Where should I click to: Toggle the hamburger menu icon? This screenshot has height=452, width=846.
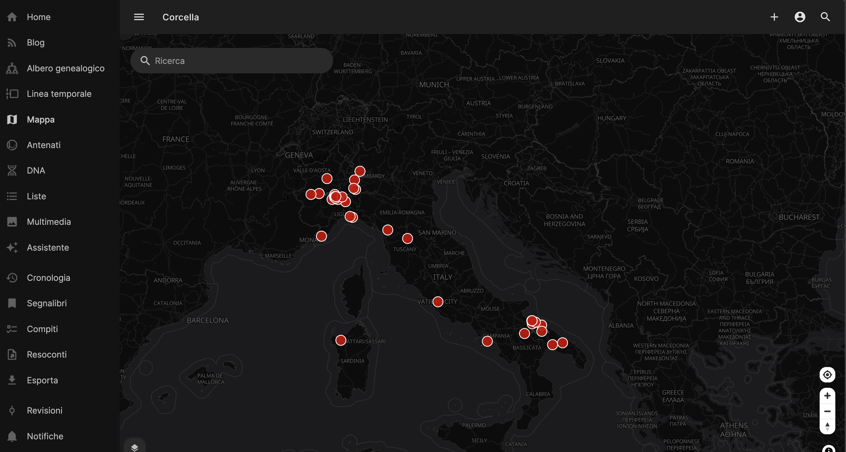(139, 17)
